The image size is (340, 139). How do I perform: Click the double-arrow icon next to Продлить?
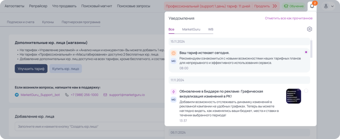pos(275,6)
